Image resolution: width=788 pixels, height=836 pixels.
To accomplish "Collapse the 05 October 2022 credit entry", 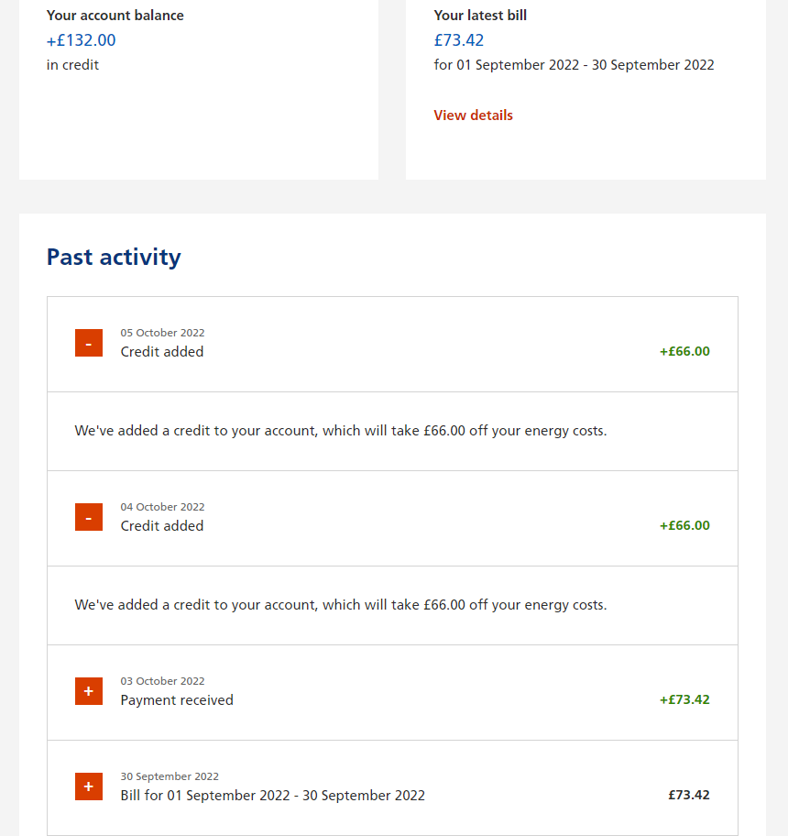I will (89, 343).
